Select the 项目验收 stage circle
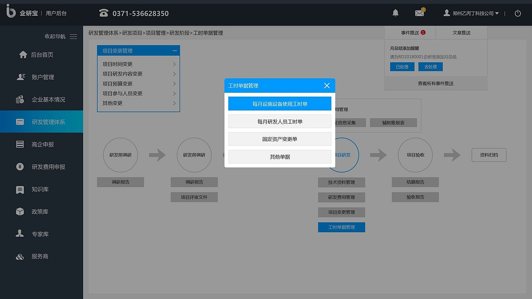 coord(415,155)
